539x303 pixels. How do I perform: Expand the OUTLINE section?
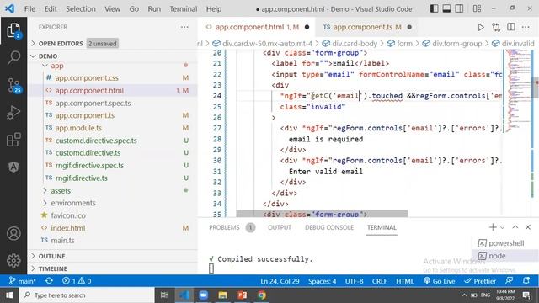pyautogui.click(x=51, y=256)
